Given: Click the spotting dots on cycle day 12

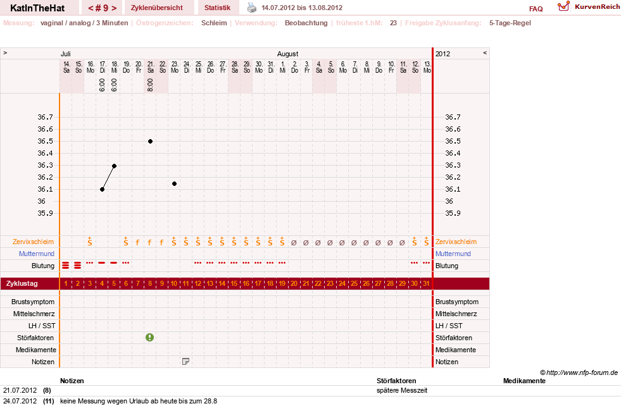Looking at the screenshot, I should [x=198, y=262].
